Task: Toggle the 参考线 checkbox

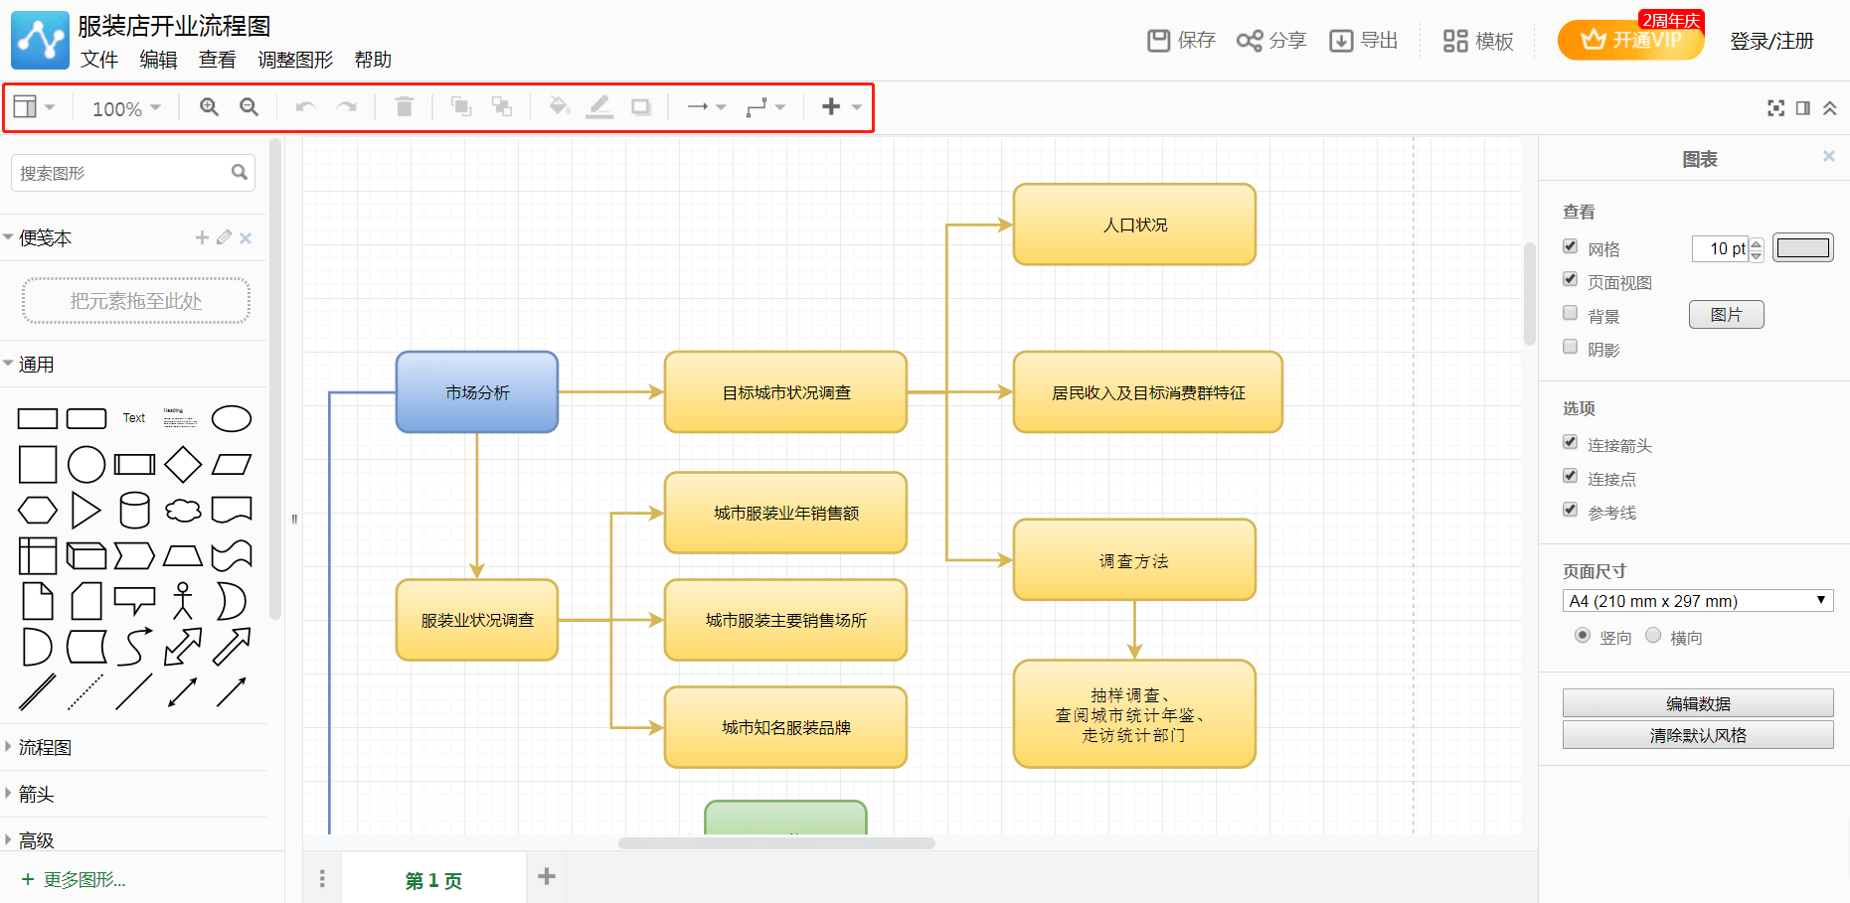Action: pos(1570,510)
